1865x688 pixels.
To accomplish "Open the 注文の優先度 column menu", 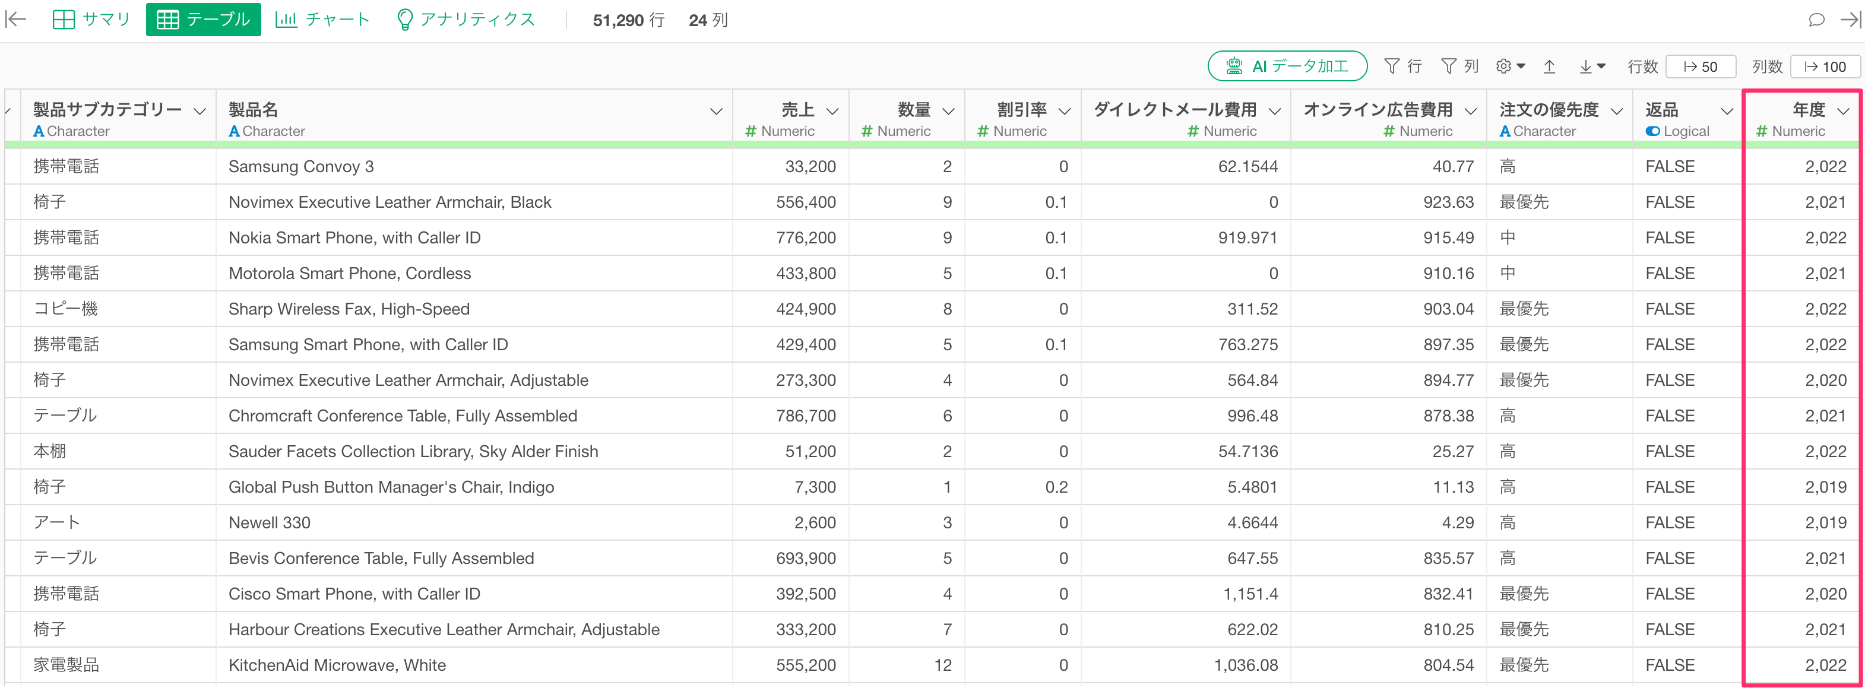I will (1617, 112).
